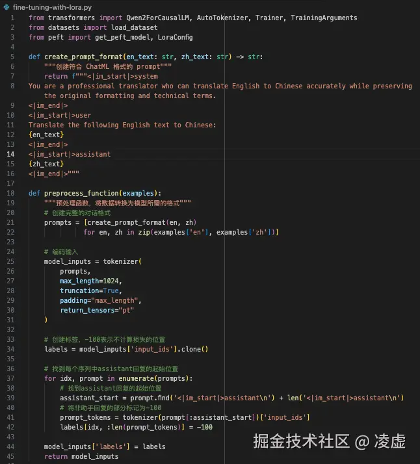Viewport: 420px width, 464px height.
Task: Click {en_text} placeholder on line 12
Action: tap(46, 135)
